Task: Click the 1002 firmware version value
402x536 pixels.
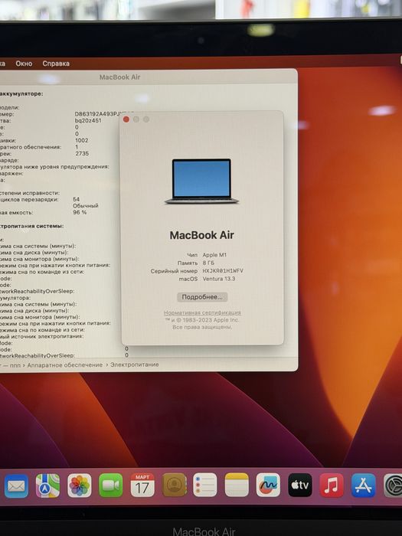Action: [x=82, y=140]
